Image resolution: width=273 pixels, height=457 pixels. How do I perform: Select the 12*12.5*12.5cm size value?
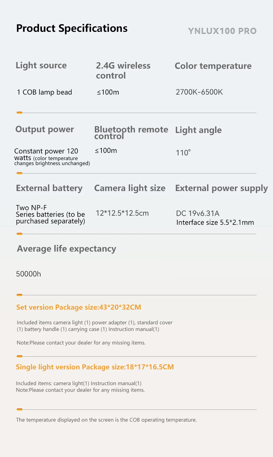point(122,213)
